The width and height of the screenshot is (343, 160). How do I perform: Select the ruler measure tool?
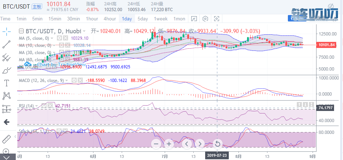coord(6,139)
